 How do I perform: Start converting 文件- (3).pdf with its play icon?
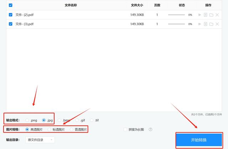pyautogui.click(x=199, y=24)
